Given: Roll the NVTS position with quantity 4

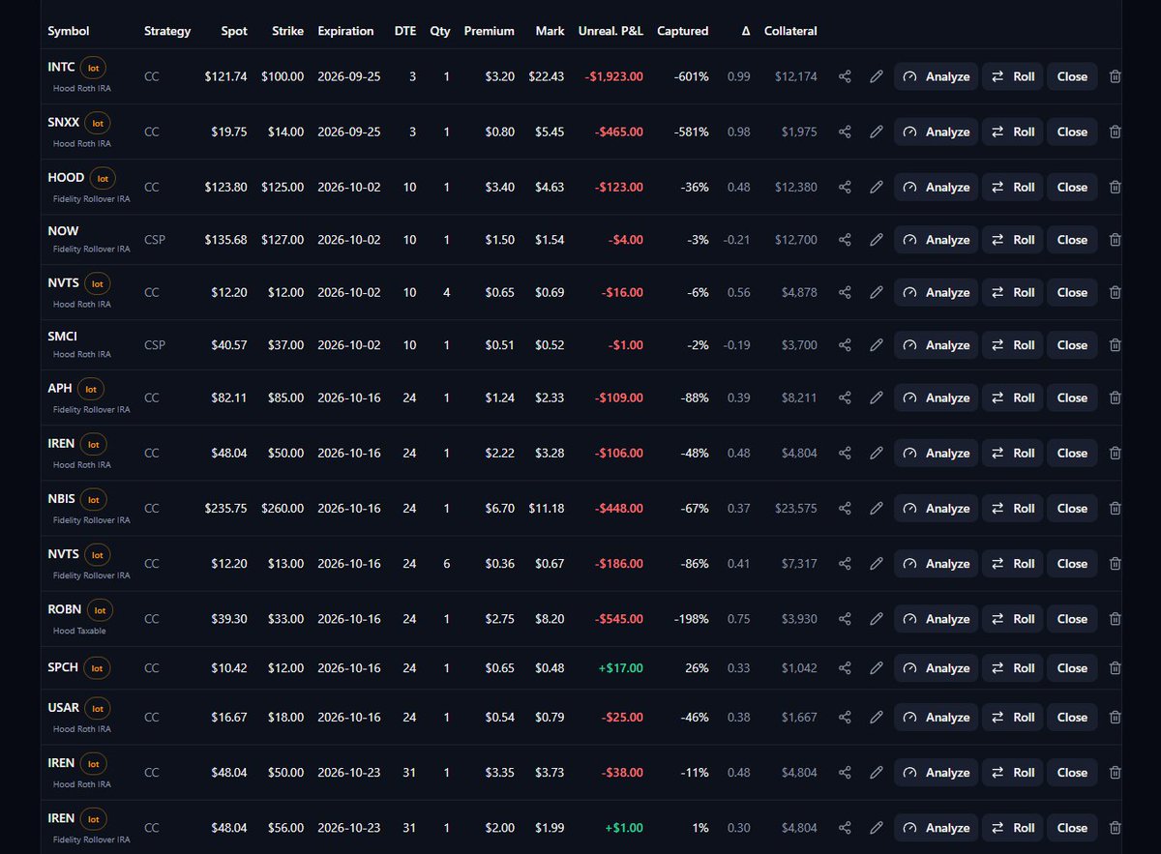Looking at the screenshot, I should click(x=1012, y=292).
